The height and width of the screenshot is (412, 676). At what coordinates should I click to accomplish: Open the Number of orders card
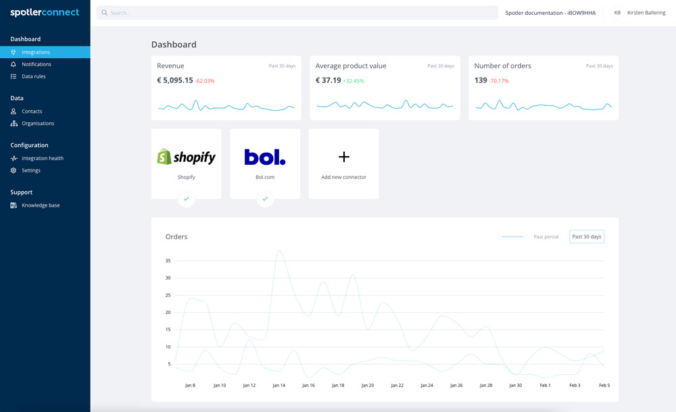point(544,88)
